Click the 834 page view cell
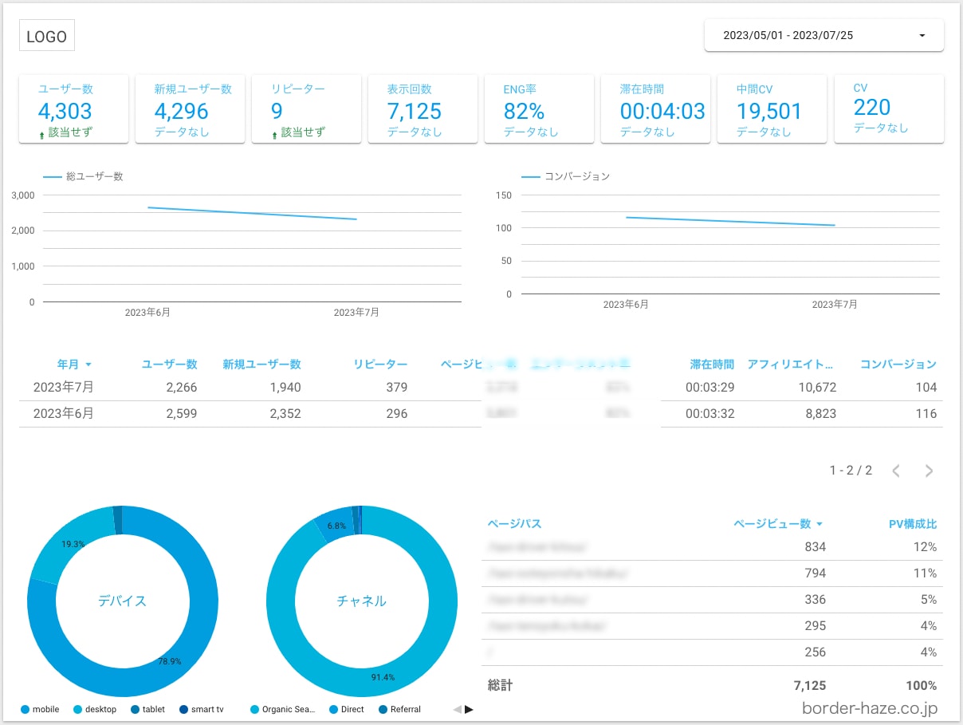Image resolution: width=963 pixels, height=725 pixels. click(816, 546)
